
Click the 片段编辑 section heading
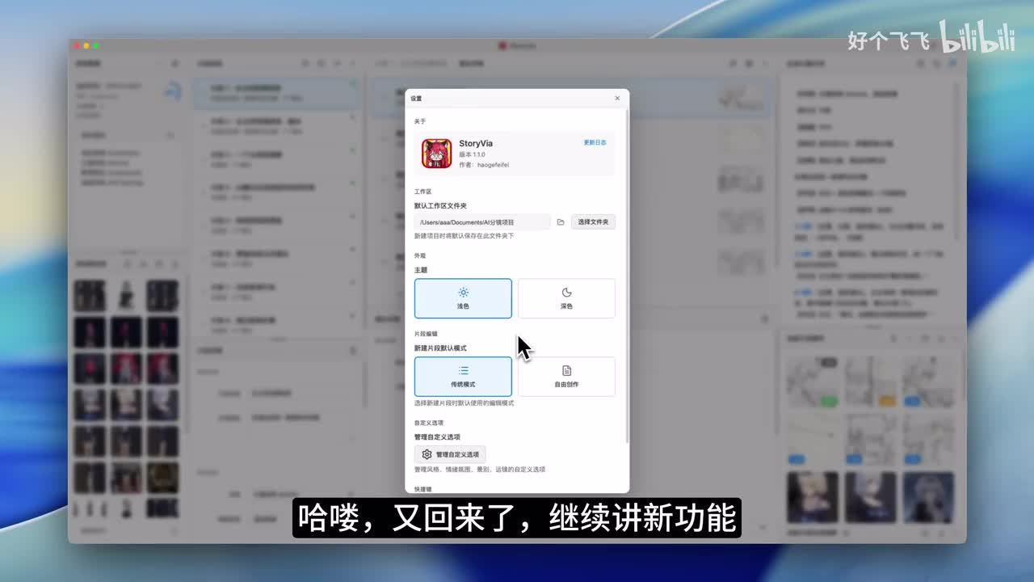point(426,333)
